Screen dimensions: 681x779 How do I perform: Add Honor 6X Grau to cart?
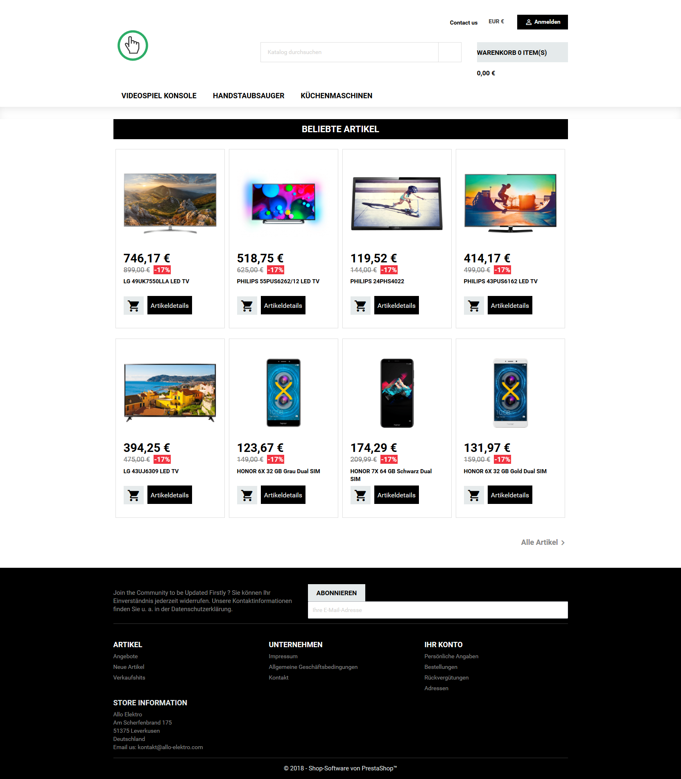click(247, 495)
